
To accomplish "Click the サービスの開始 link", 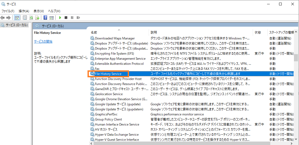I will pyautogui.click(x=43, y=42).
